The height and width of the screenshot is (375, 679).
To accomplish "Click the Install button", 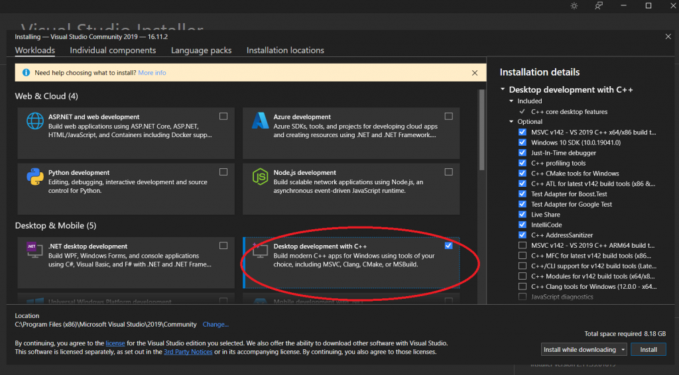I will (x=648, y=349).
